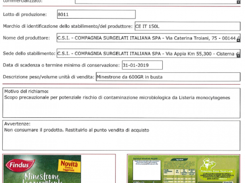Click the label 'Lotto di produzione:'
The image size is (245, 183).
pyautogui.click(x=25, y=14)
